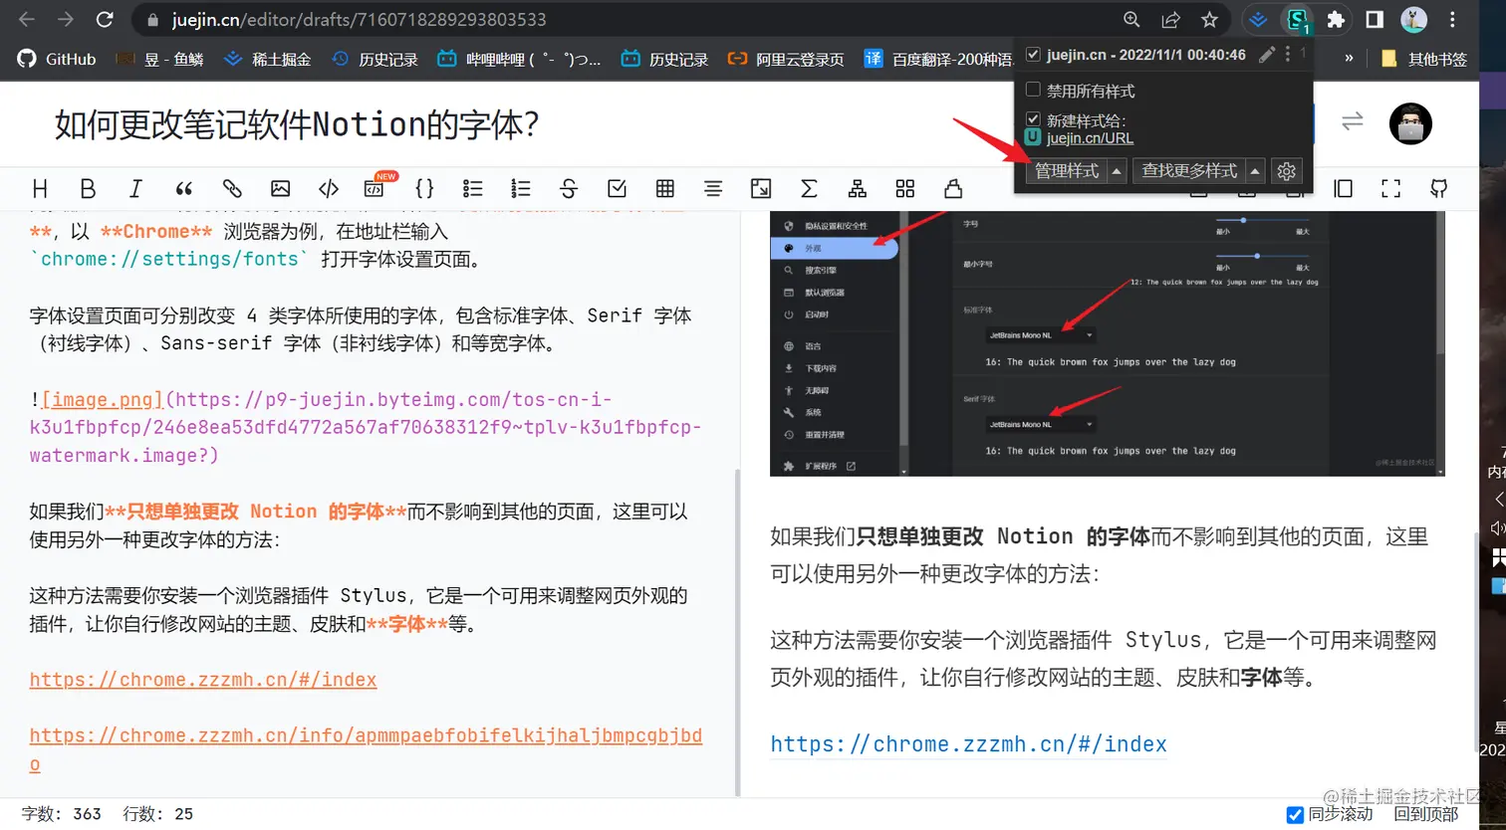Image resolution: width=1506 pixels, height=830 pixels.
Task: Click the Chrome settings screenshot in preview
Action: point(1108,343)
